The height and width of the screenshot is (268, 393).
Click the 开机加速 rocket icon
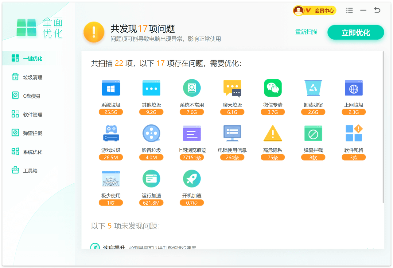192,178
